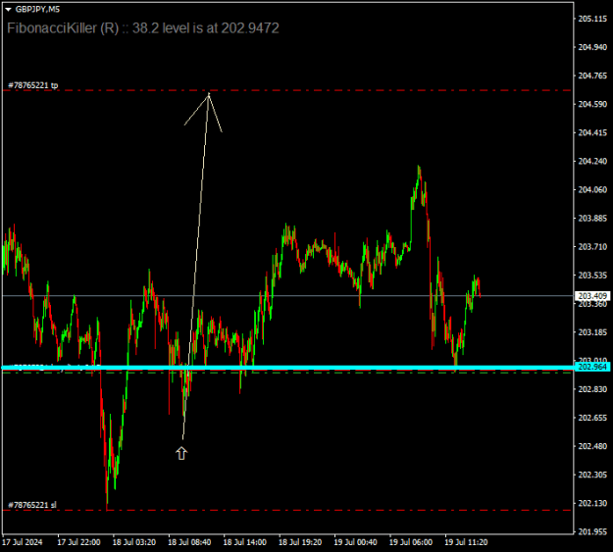The width and height of the screenshot is (613, 552).
Task: Click price axis value 202.480
Action: (592, 446)
